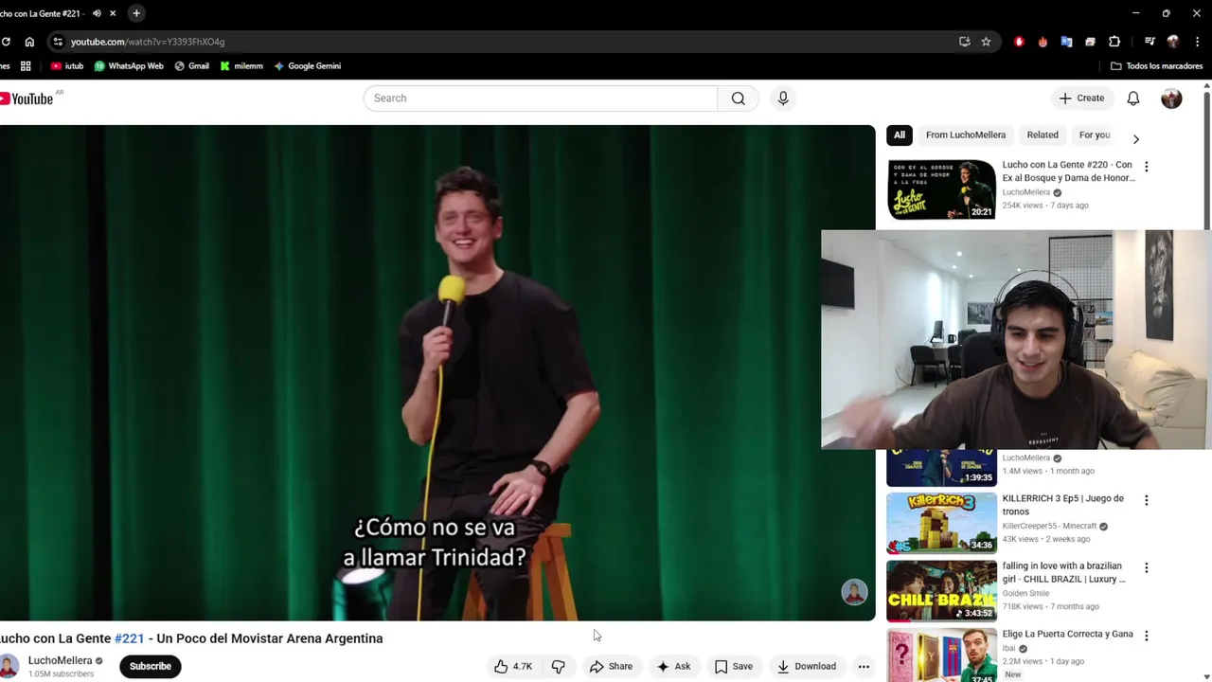
Task: Open LuchoMellera channel avatar below video
Action: [9, 666]
